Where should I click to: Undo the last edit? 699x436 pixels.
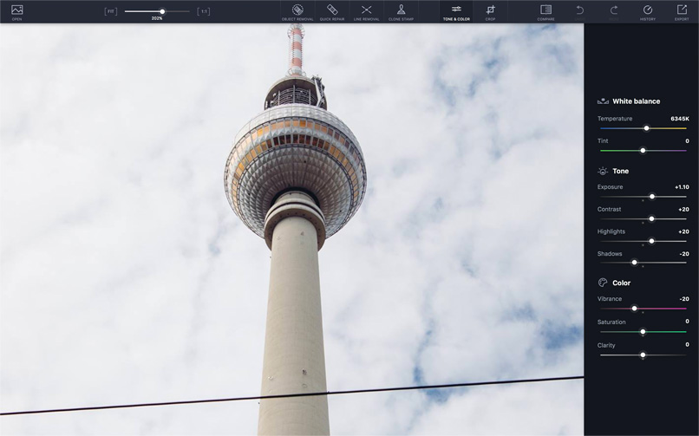coord(579,12)
